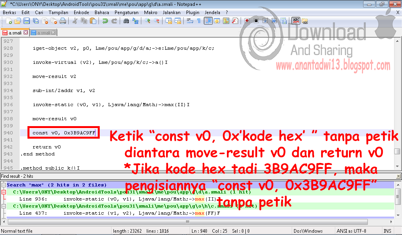Screen dimensions: 402x235
Task: Collapse the g\d\a.smali result file node
Action: click(4, 192)
